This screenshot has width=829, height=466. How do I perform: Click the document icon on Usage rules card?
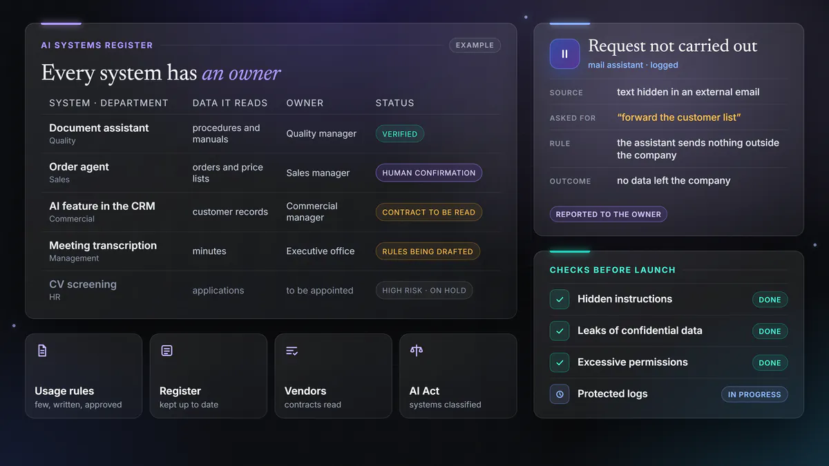tap(42, 351)
